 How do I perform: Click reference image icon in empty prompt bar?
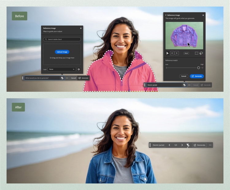pyautogui.click(x=62, y=78)
